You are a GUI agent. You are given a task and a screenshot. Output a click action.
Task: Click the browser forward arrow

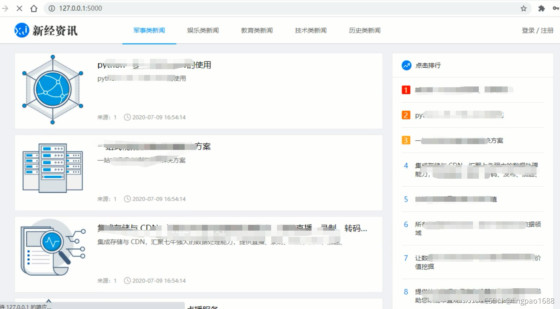(5, 8)
